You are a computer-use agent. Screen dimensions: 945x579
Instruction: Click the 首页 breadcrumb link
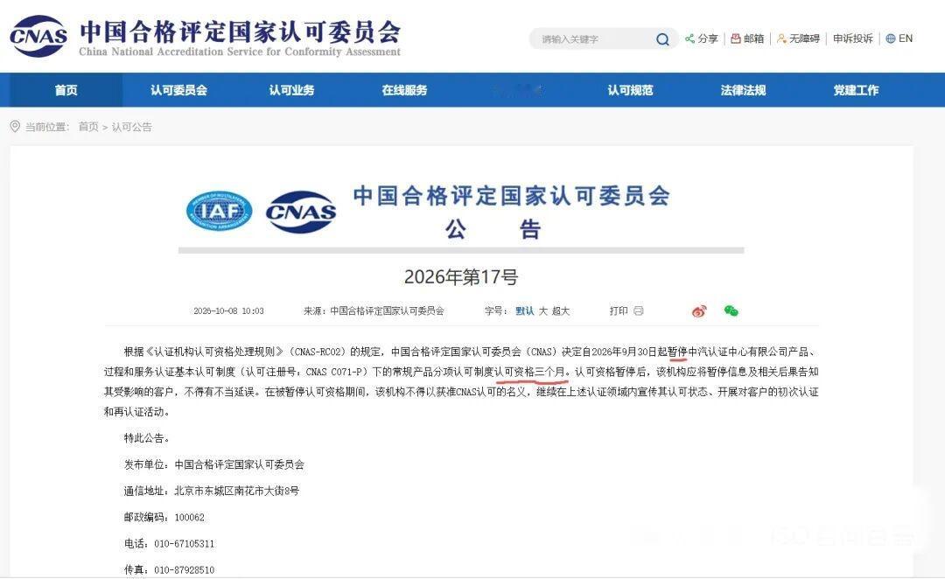pyautogui.click(x=88, y=127)
